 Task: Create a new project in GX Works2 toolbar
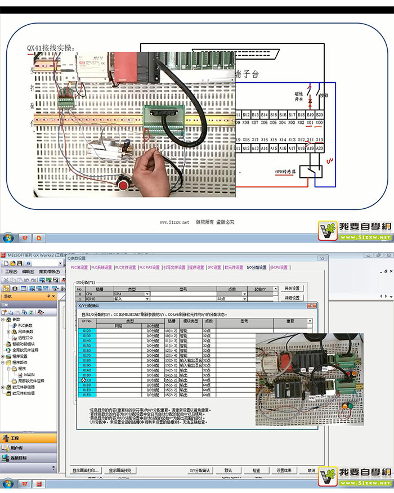pos(6,263)
